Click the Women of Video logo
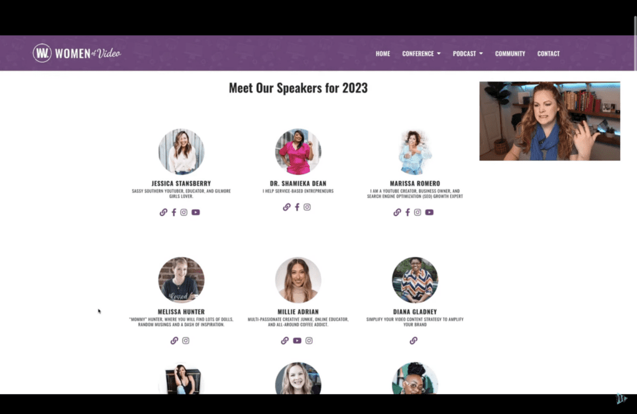Image resolution: width=637 pixels, height=414 pixels. pyautogui.click(x=77, y=53)
